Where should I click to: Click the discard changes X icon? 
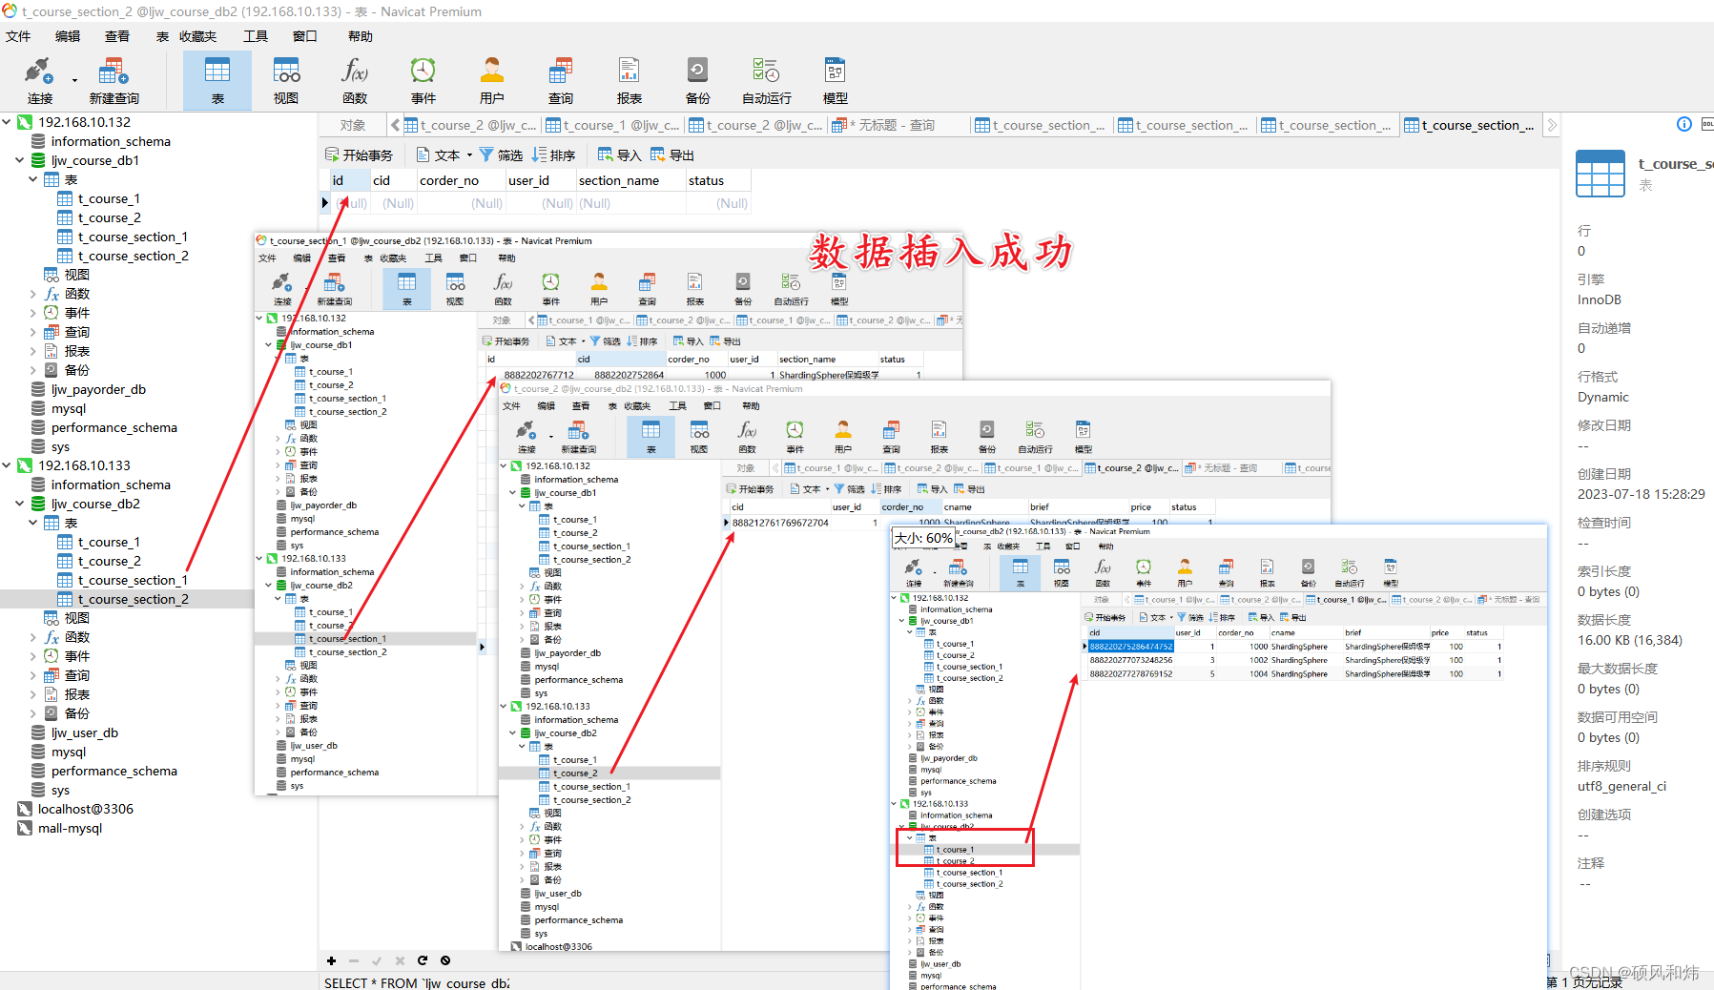(400, 960)
